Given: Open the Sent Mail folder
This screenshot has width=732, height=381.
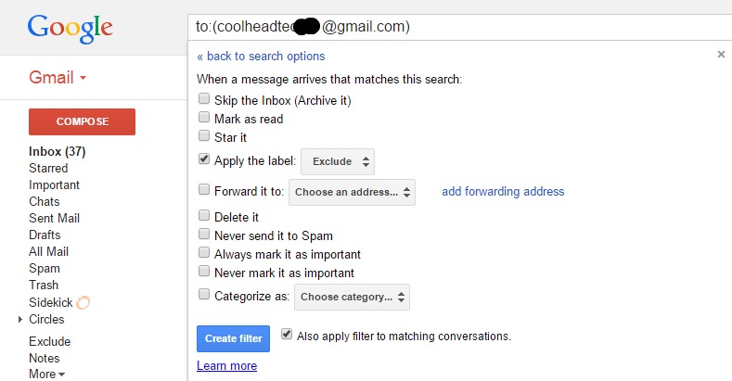Looking at the screenshot, I should (55, 218).
